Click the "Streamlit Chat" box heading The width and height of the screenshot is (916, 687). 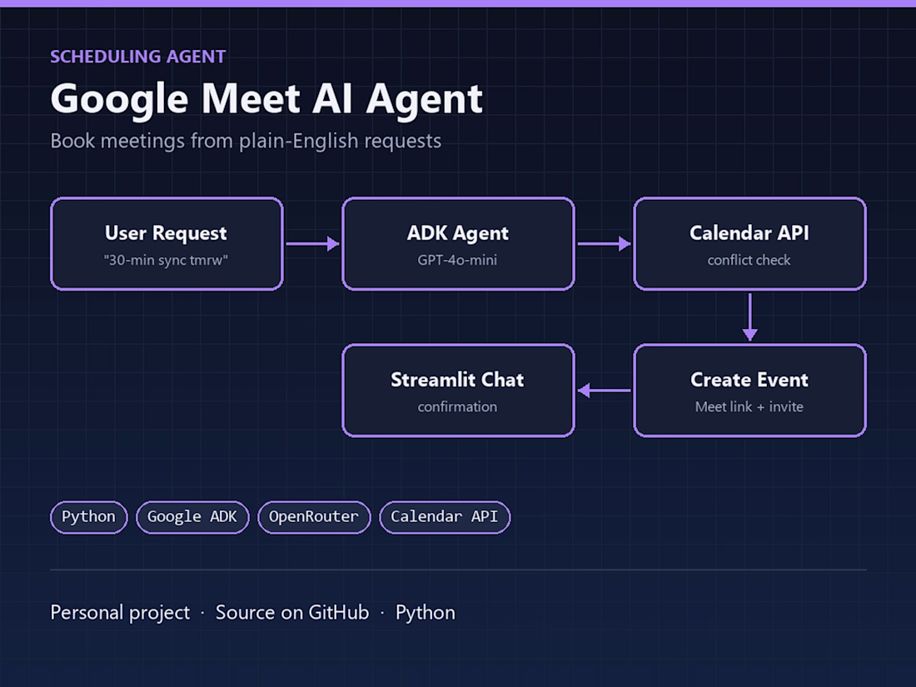pos(457,380)
